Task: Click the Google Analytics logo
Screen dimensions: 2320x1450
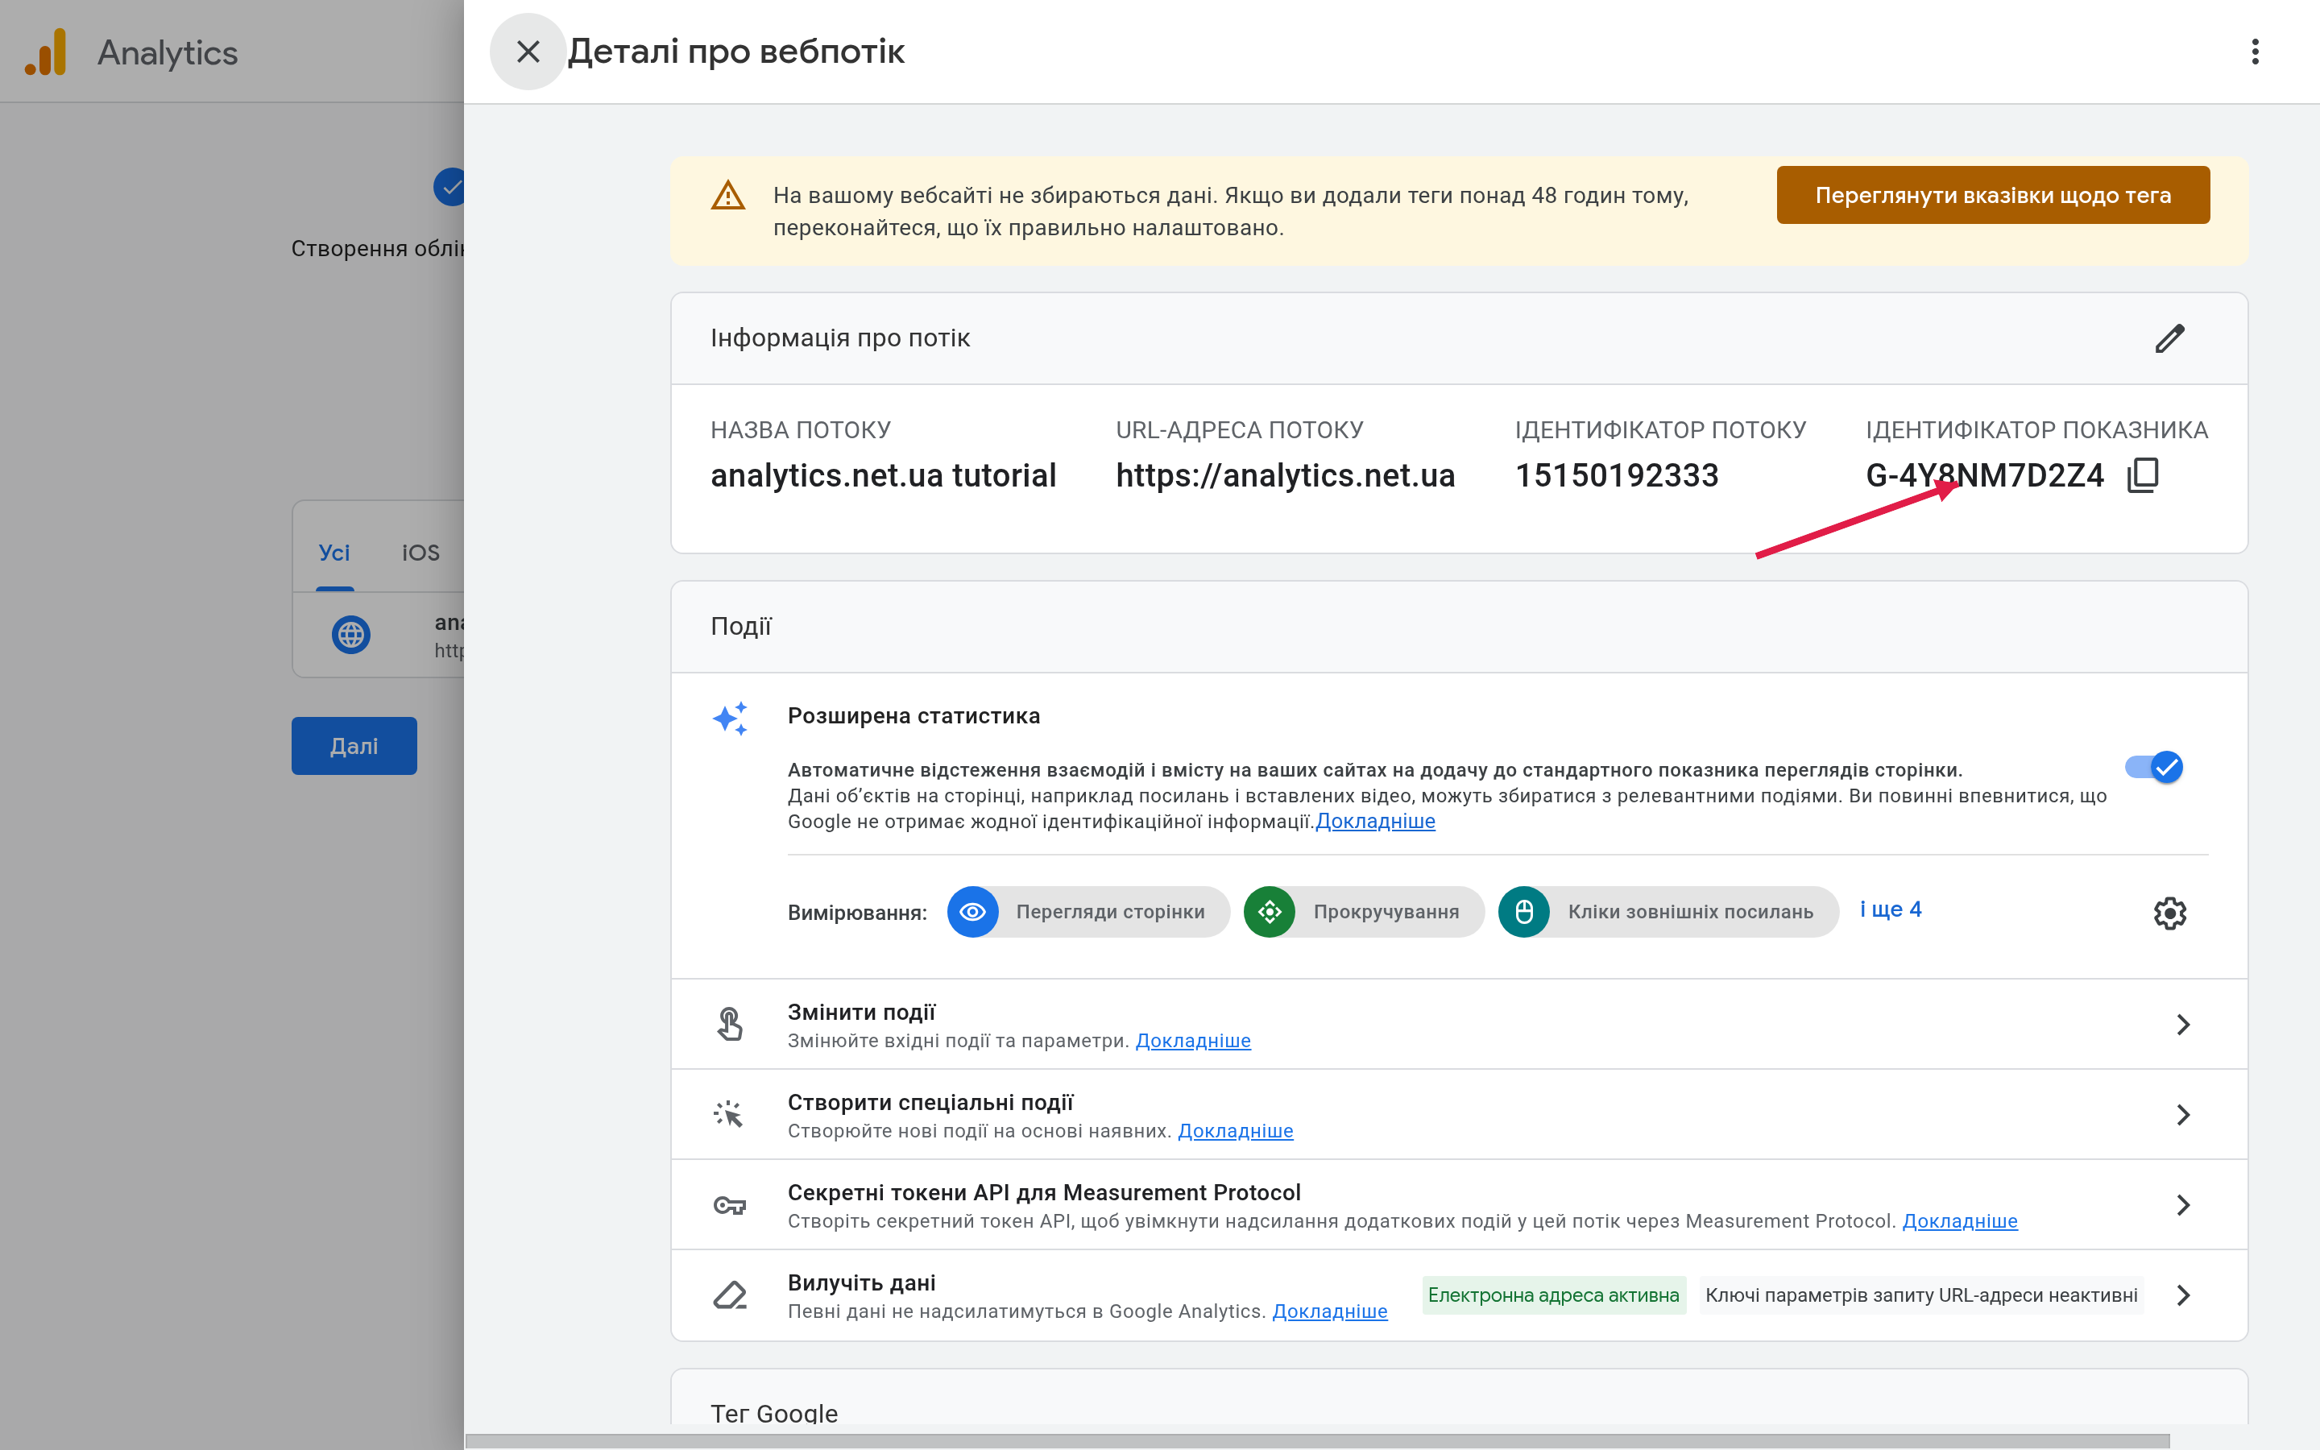Action: coord(46,52)
